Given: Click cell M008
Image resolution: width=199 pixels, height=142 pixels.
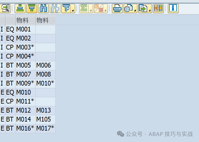Looking at the screenshot, I should [45, 74].
